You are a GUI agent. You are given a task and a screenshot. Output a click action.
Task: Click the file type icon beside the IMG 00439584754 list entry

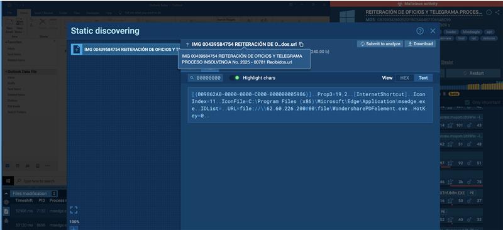click(77, 50)
